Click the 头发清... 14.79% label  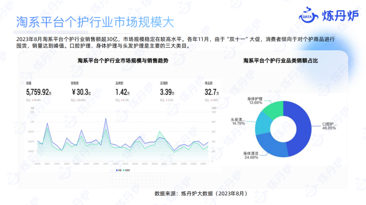click(238, 121)
